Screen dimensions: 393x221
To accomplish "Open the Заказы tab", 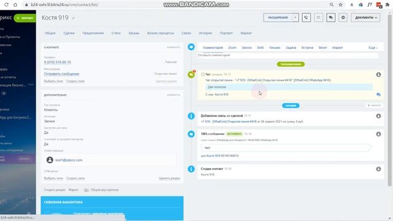I will coord(134,33).
